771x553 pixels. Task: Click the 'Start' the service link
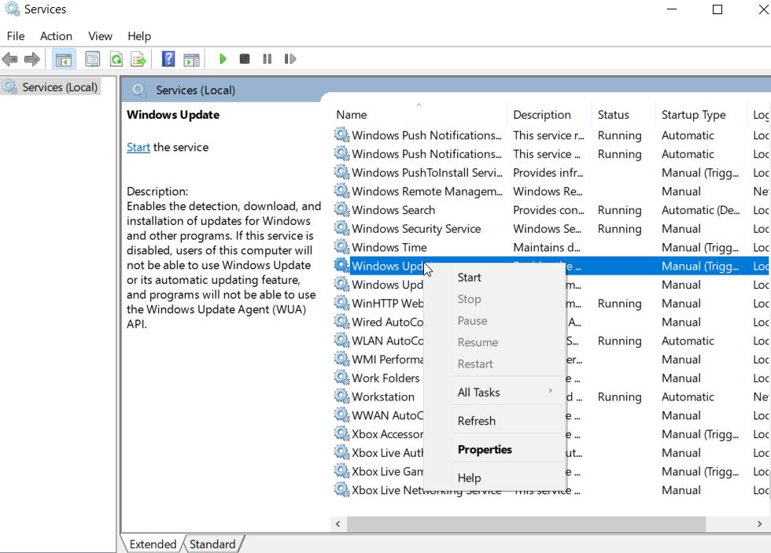[x=138, y=147]
